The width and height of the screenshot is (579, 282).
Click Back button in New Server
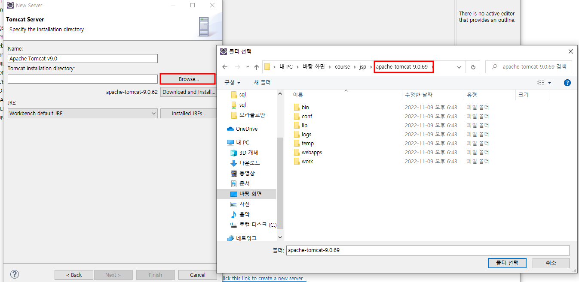pyautogui.click(x=74, y=275)
